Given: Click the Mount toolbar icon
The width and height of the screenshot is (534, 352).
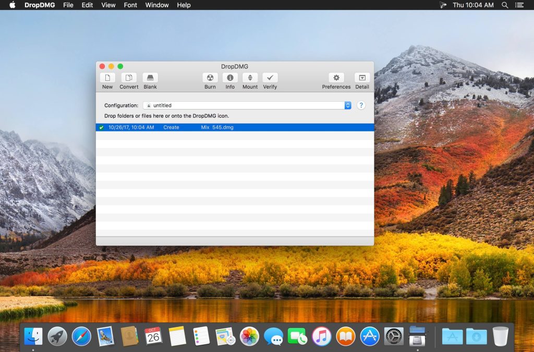Looking at the screenshot, I should pyautogui.click(x=250, y=78).
